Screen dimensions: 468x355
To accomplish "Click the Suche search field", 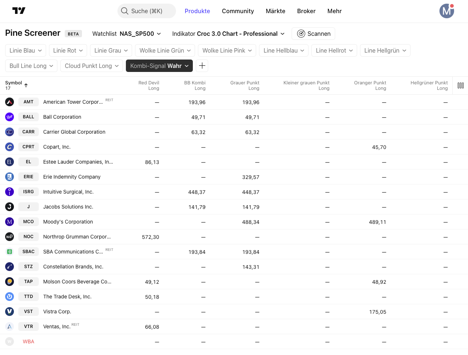I will [x=147, y=11].
